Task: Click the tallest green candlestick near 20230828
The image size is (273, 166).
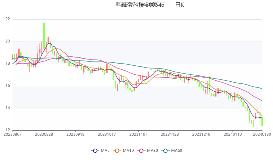Action: (x=44, y=35)
